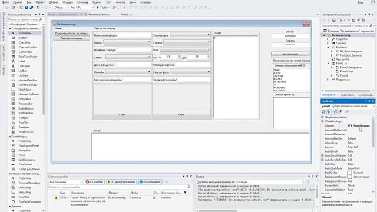
Task: Toggle the 0 Ошибок filter button
Action: tap(95, 182)
